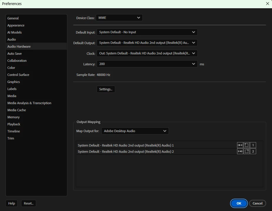Click front-left surround icon on output 1 row
Viewport: 272px width, 211px height.
(x=246, y=145)
